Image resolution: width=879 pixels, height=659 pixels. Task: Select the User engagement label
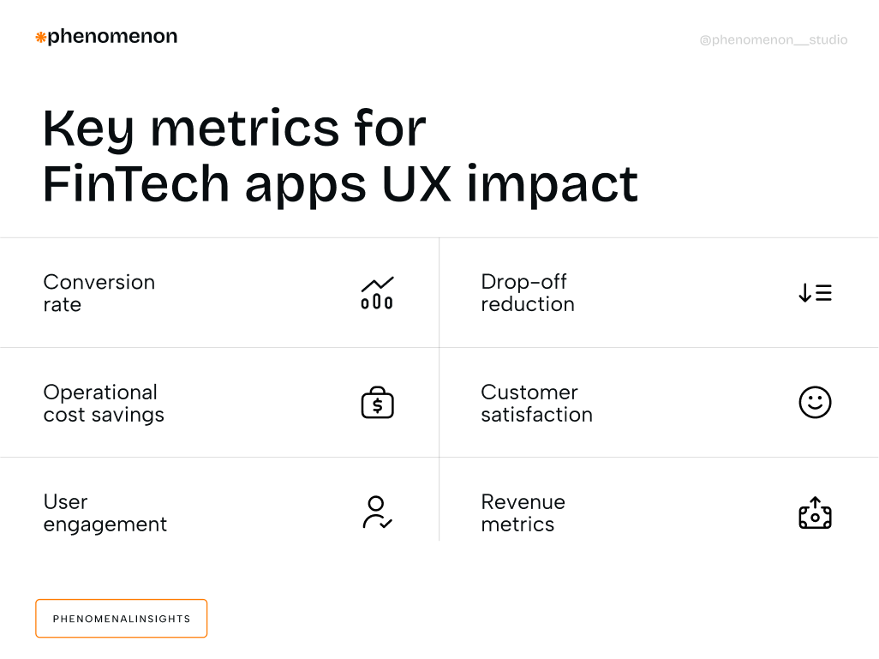tap(105, 512)
